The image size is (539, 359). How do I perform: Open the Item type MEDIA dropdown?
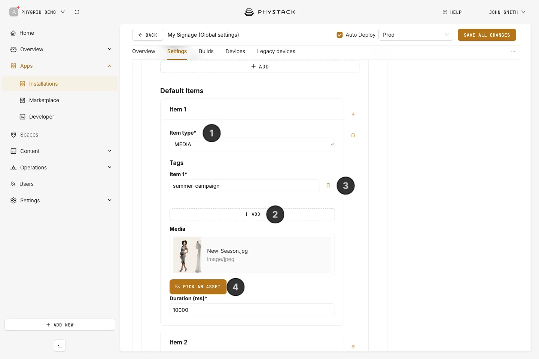(x=252, y=144)
